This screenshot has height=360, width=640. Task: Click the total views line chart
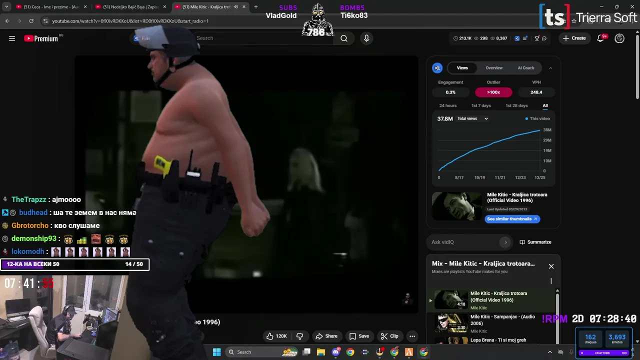pyautogui.click(x=489, y=150)
